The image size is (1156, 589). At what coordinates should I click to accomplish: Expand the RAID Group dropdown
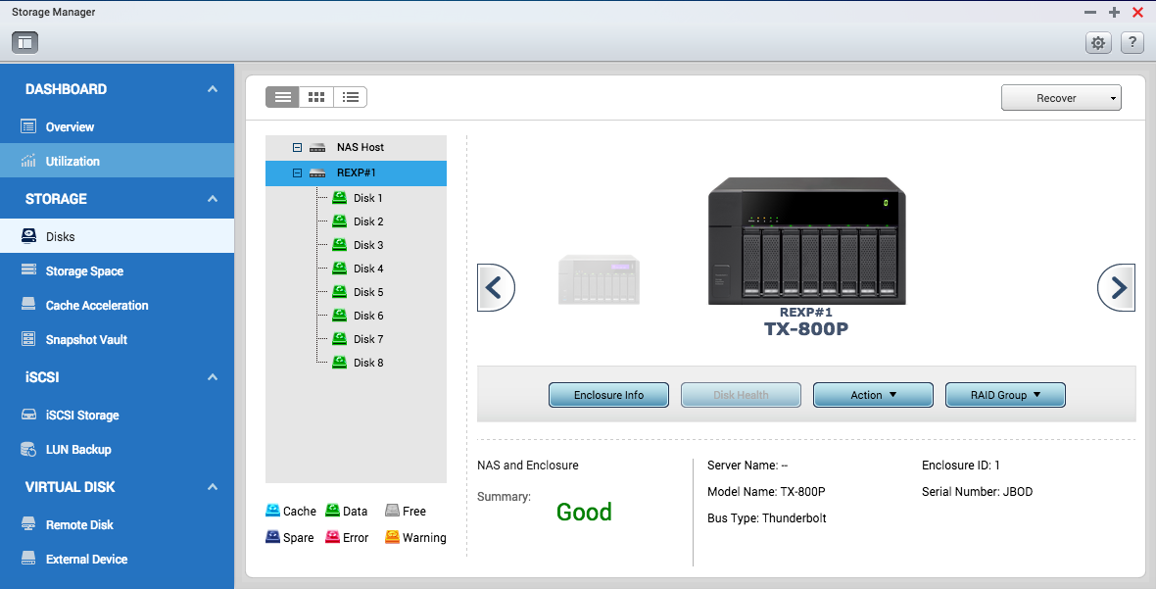point(1004,395)
